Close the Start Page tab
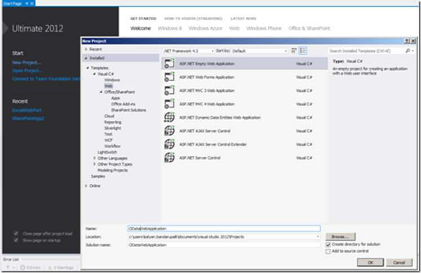The image size is (421, 273). tap(32, 3)
